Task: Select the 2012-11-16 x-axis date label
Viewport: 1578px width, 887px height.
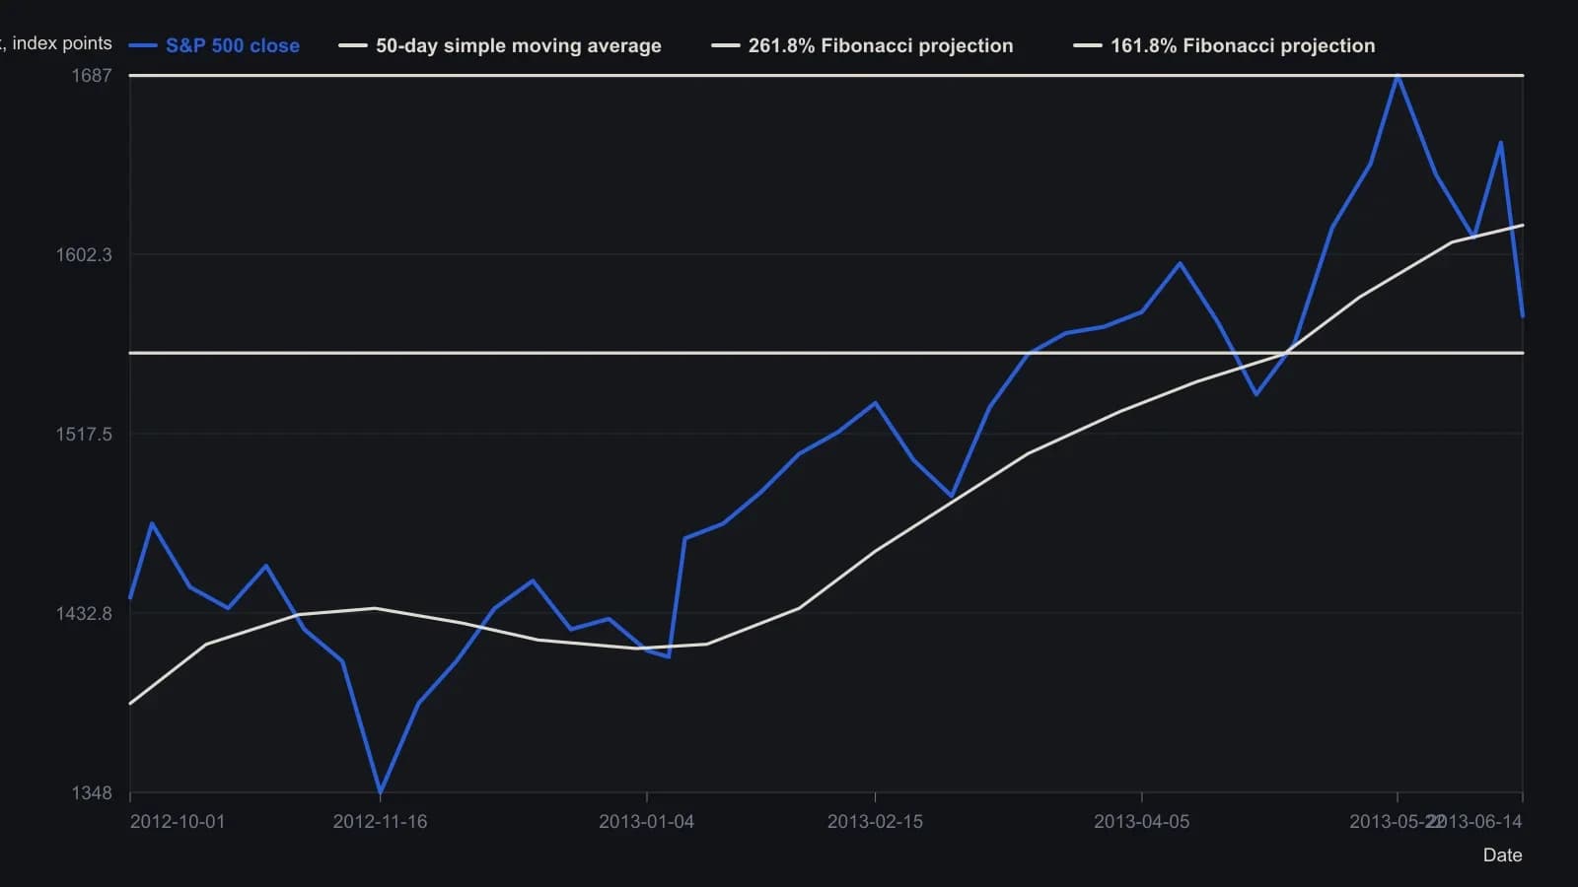Action: pos(380,822)
